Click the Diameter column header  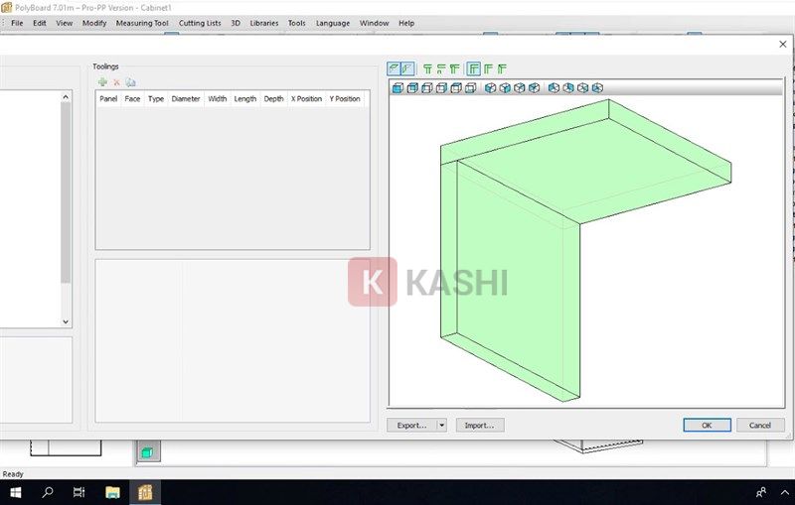coord(186,98)
